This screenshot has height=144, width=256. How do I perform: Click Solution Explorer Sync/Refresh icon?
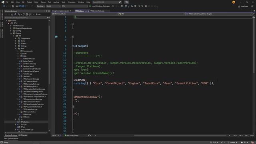point(24,14)
